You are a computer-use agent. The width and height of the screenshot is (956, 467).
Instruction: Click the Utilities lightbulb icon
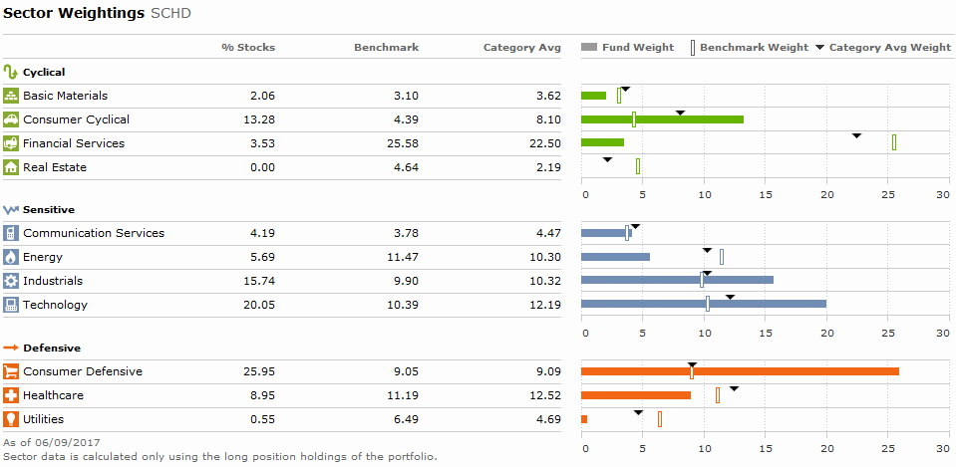click(x=11, y=419)
